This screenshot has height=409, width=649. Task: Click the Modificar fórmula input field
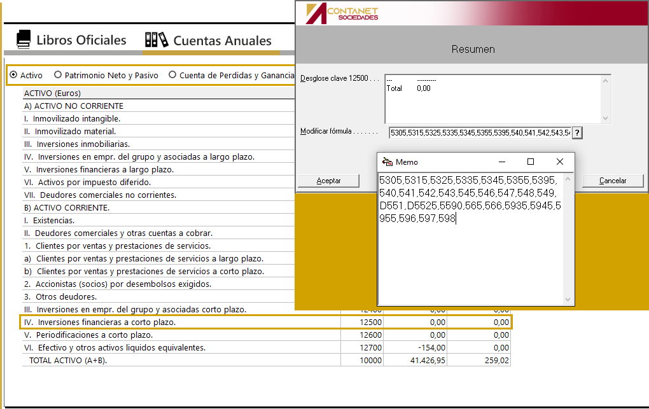(480, 133)
